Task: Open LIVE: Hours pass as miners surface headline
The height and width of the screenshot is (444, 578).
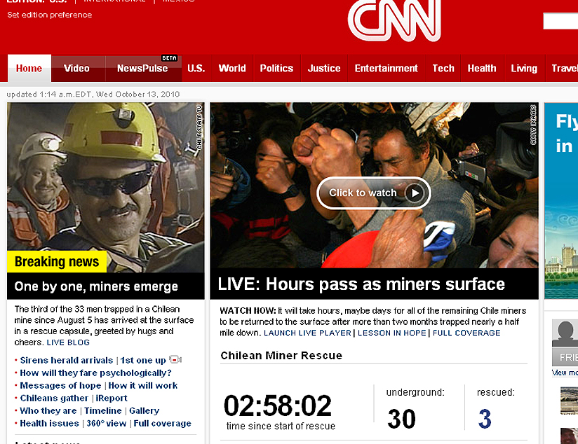Action: tap(361, 284)
